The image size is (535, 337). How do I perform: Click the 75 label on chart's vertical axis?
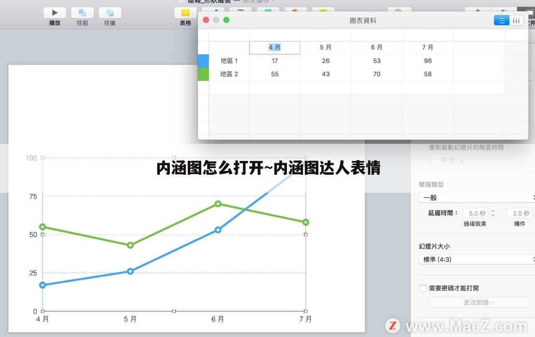(x=33, y=197)
